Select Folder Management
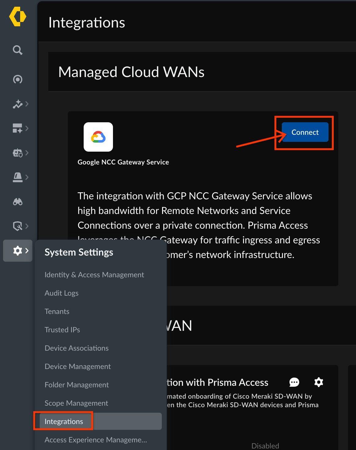Screen dimensions: 356x450 click(77, 385)
